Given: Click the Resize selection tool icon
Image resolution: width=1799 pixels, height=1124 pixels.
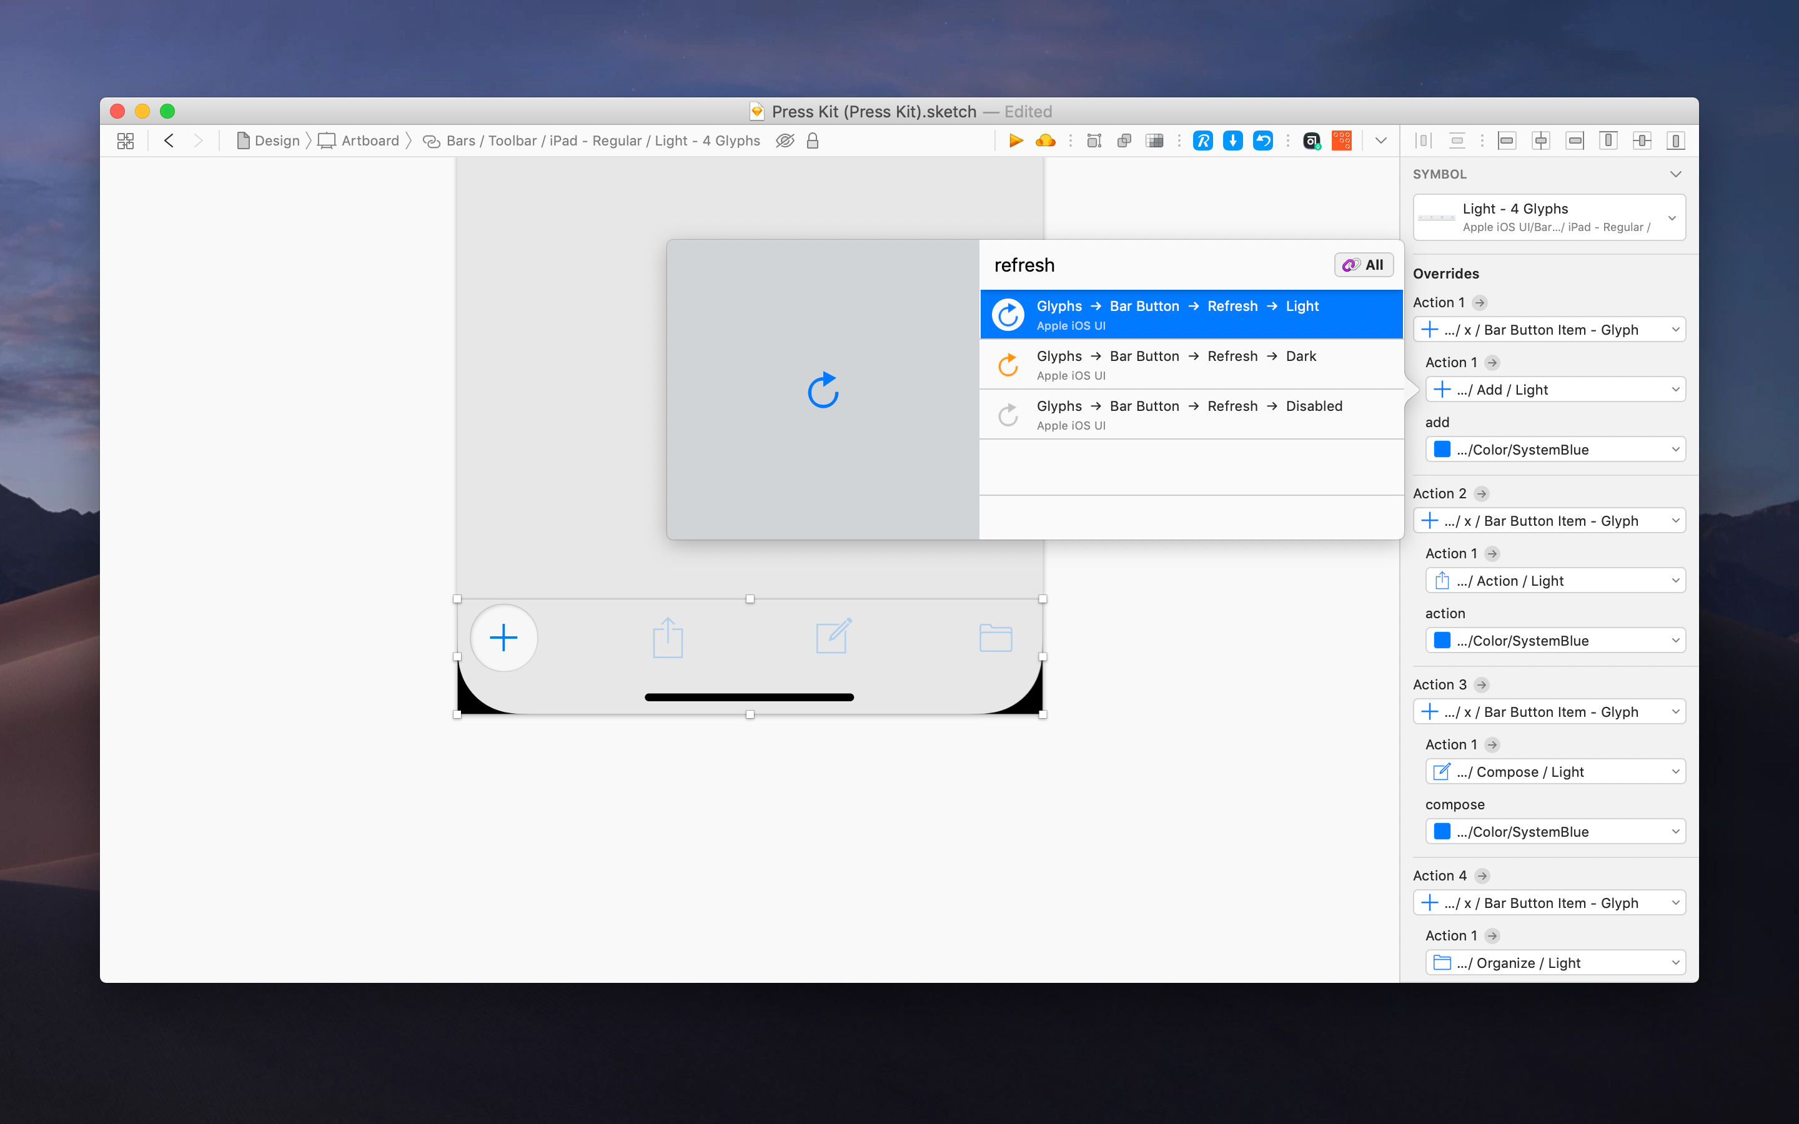Looking at the screenshot, I should pyautogui.click(x=1094, y=140).
